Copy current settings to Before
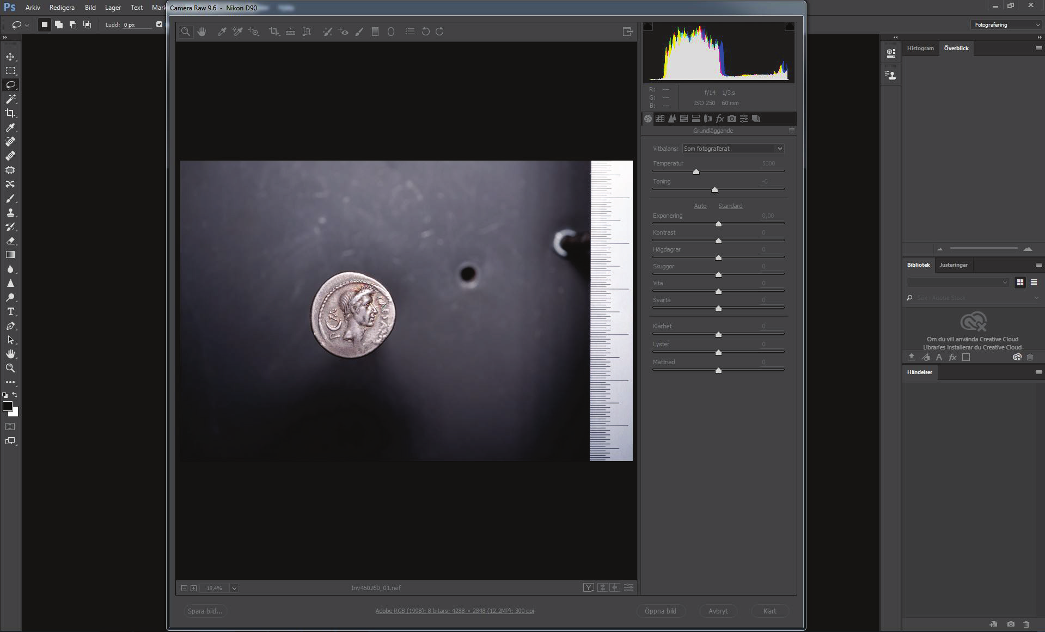Screen dimensions: 1045x632 (x=615, y=587)
